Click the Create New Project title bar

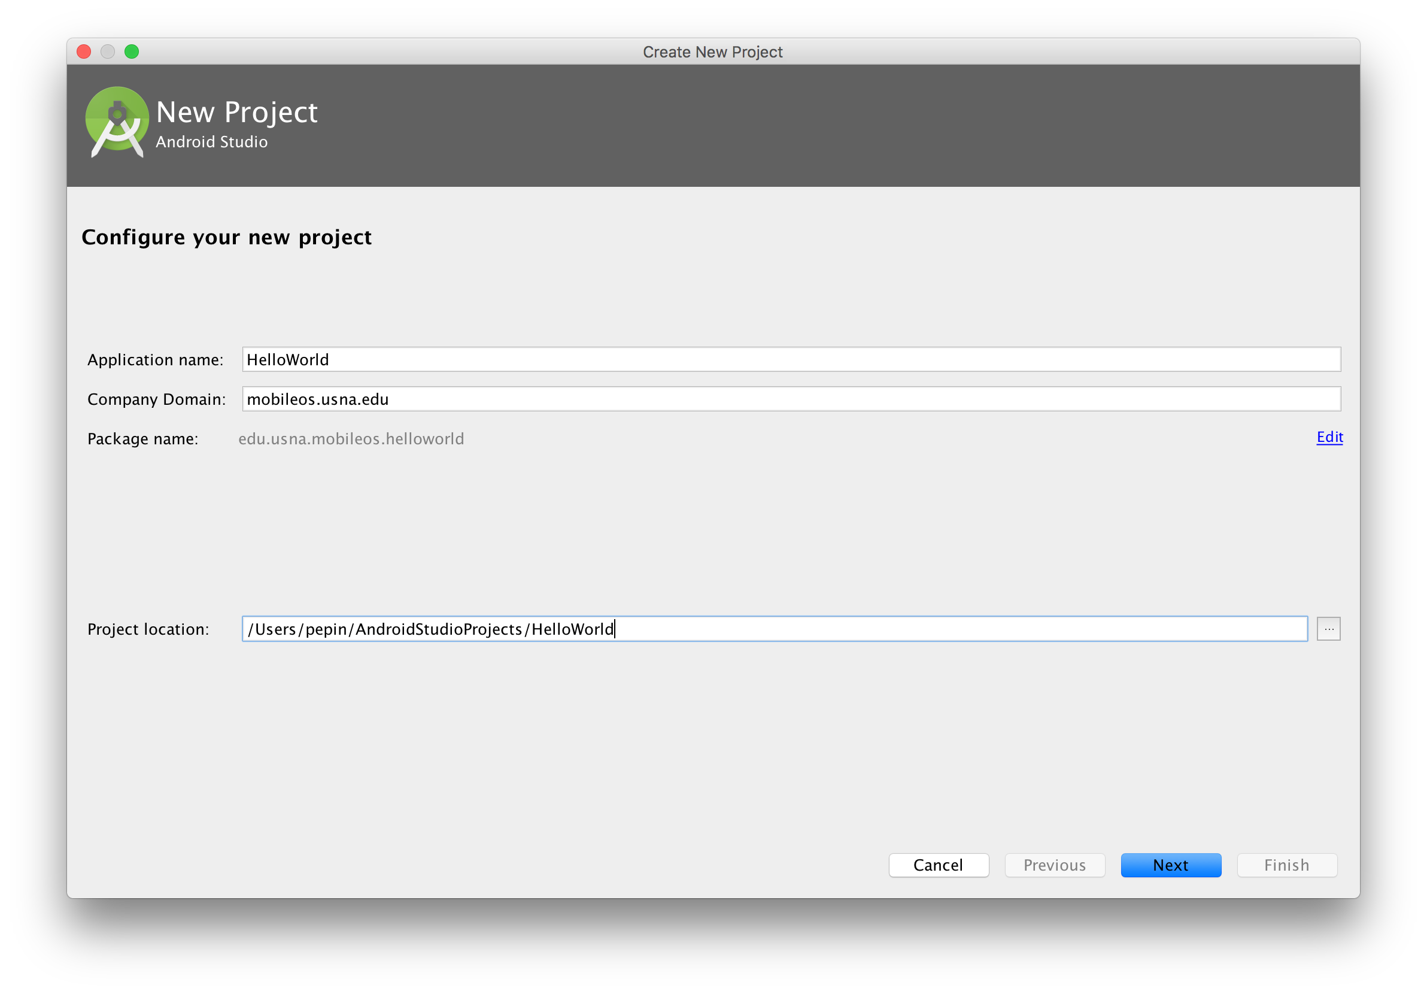[x=712, y=52]
